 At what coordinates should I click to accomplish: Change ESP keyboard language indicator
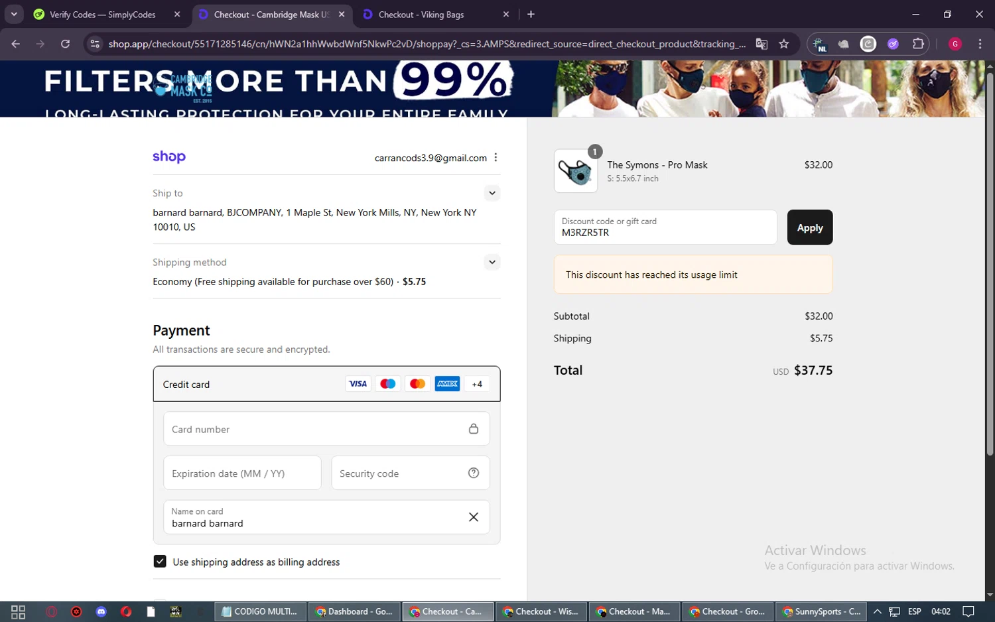915,611
